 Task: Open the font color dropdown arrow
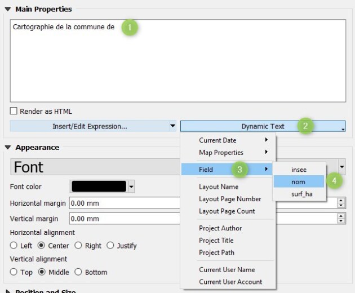click(131, 187)
